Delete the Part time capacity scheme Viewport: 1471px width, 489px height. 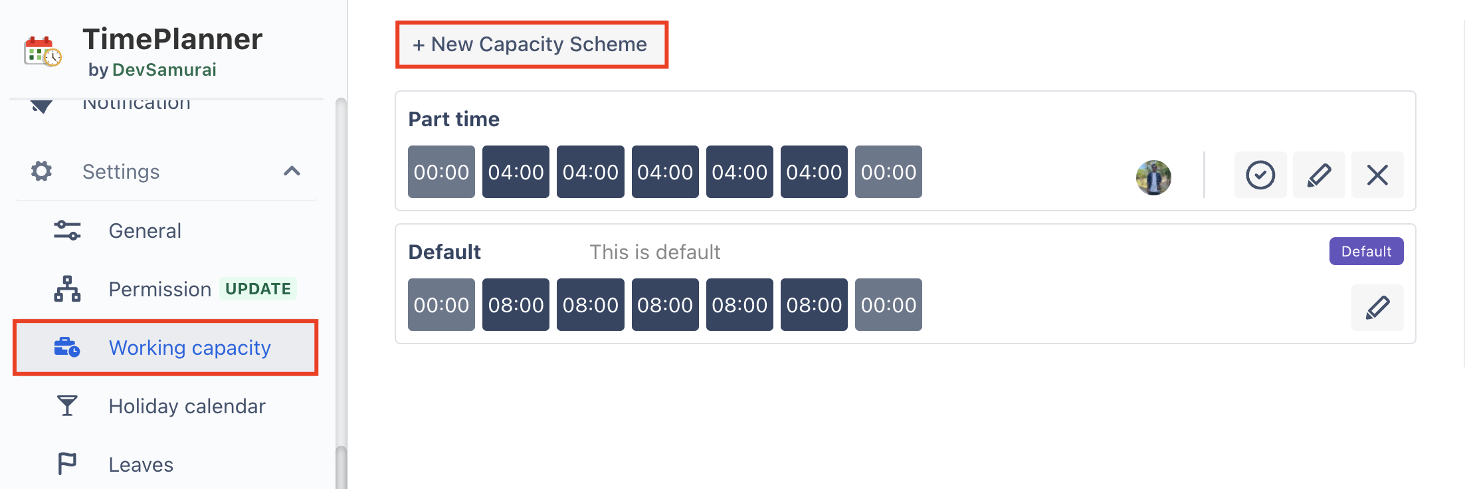[x=1377, y=175]
